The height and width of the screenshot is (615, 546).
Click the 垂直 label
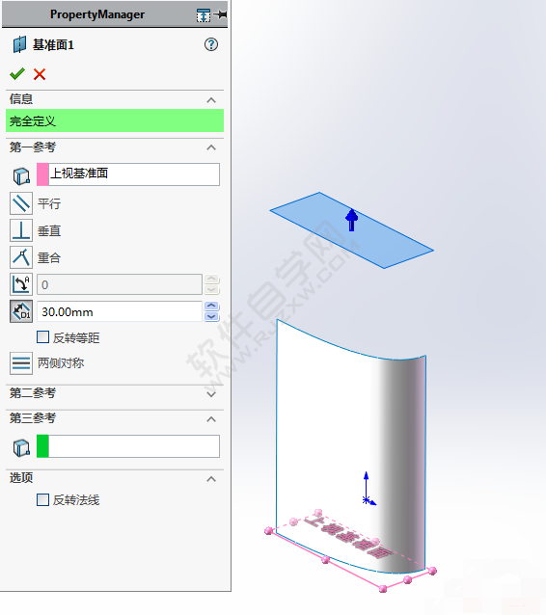tap(49, 230)
